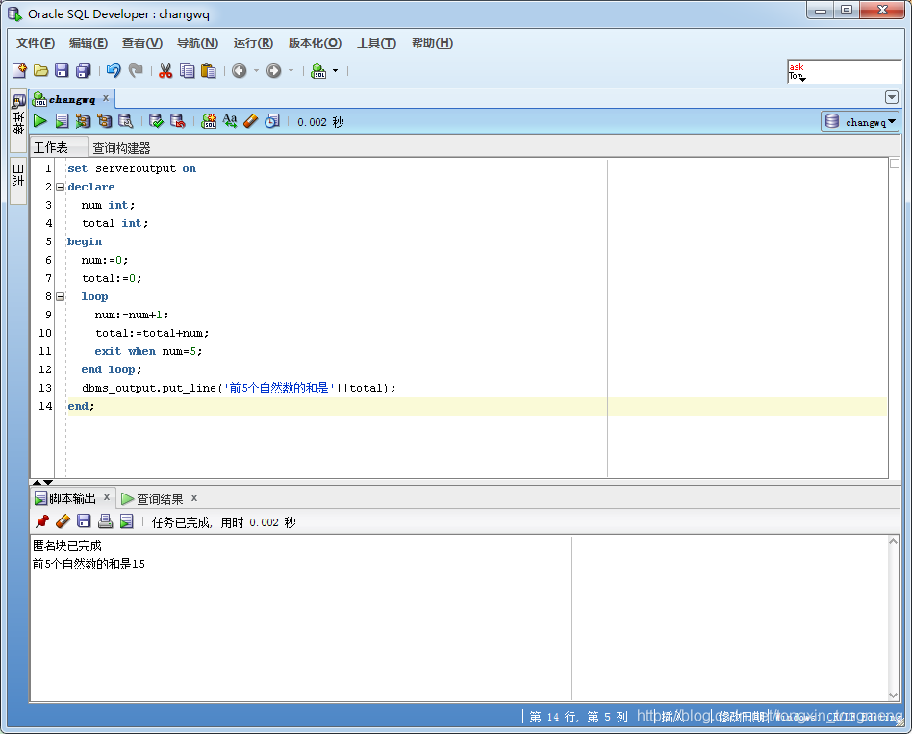The width and height of the screenshot is (912, 734).
Task: Click the Explain Plan icon
Action: 83,121
